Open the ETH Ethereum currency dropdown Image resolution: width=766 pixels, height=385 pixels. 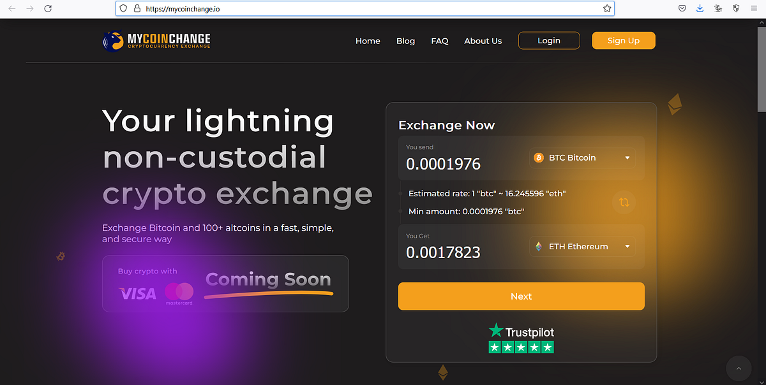click(x=627, y=246)
